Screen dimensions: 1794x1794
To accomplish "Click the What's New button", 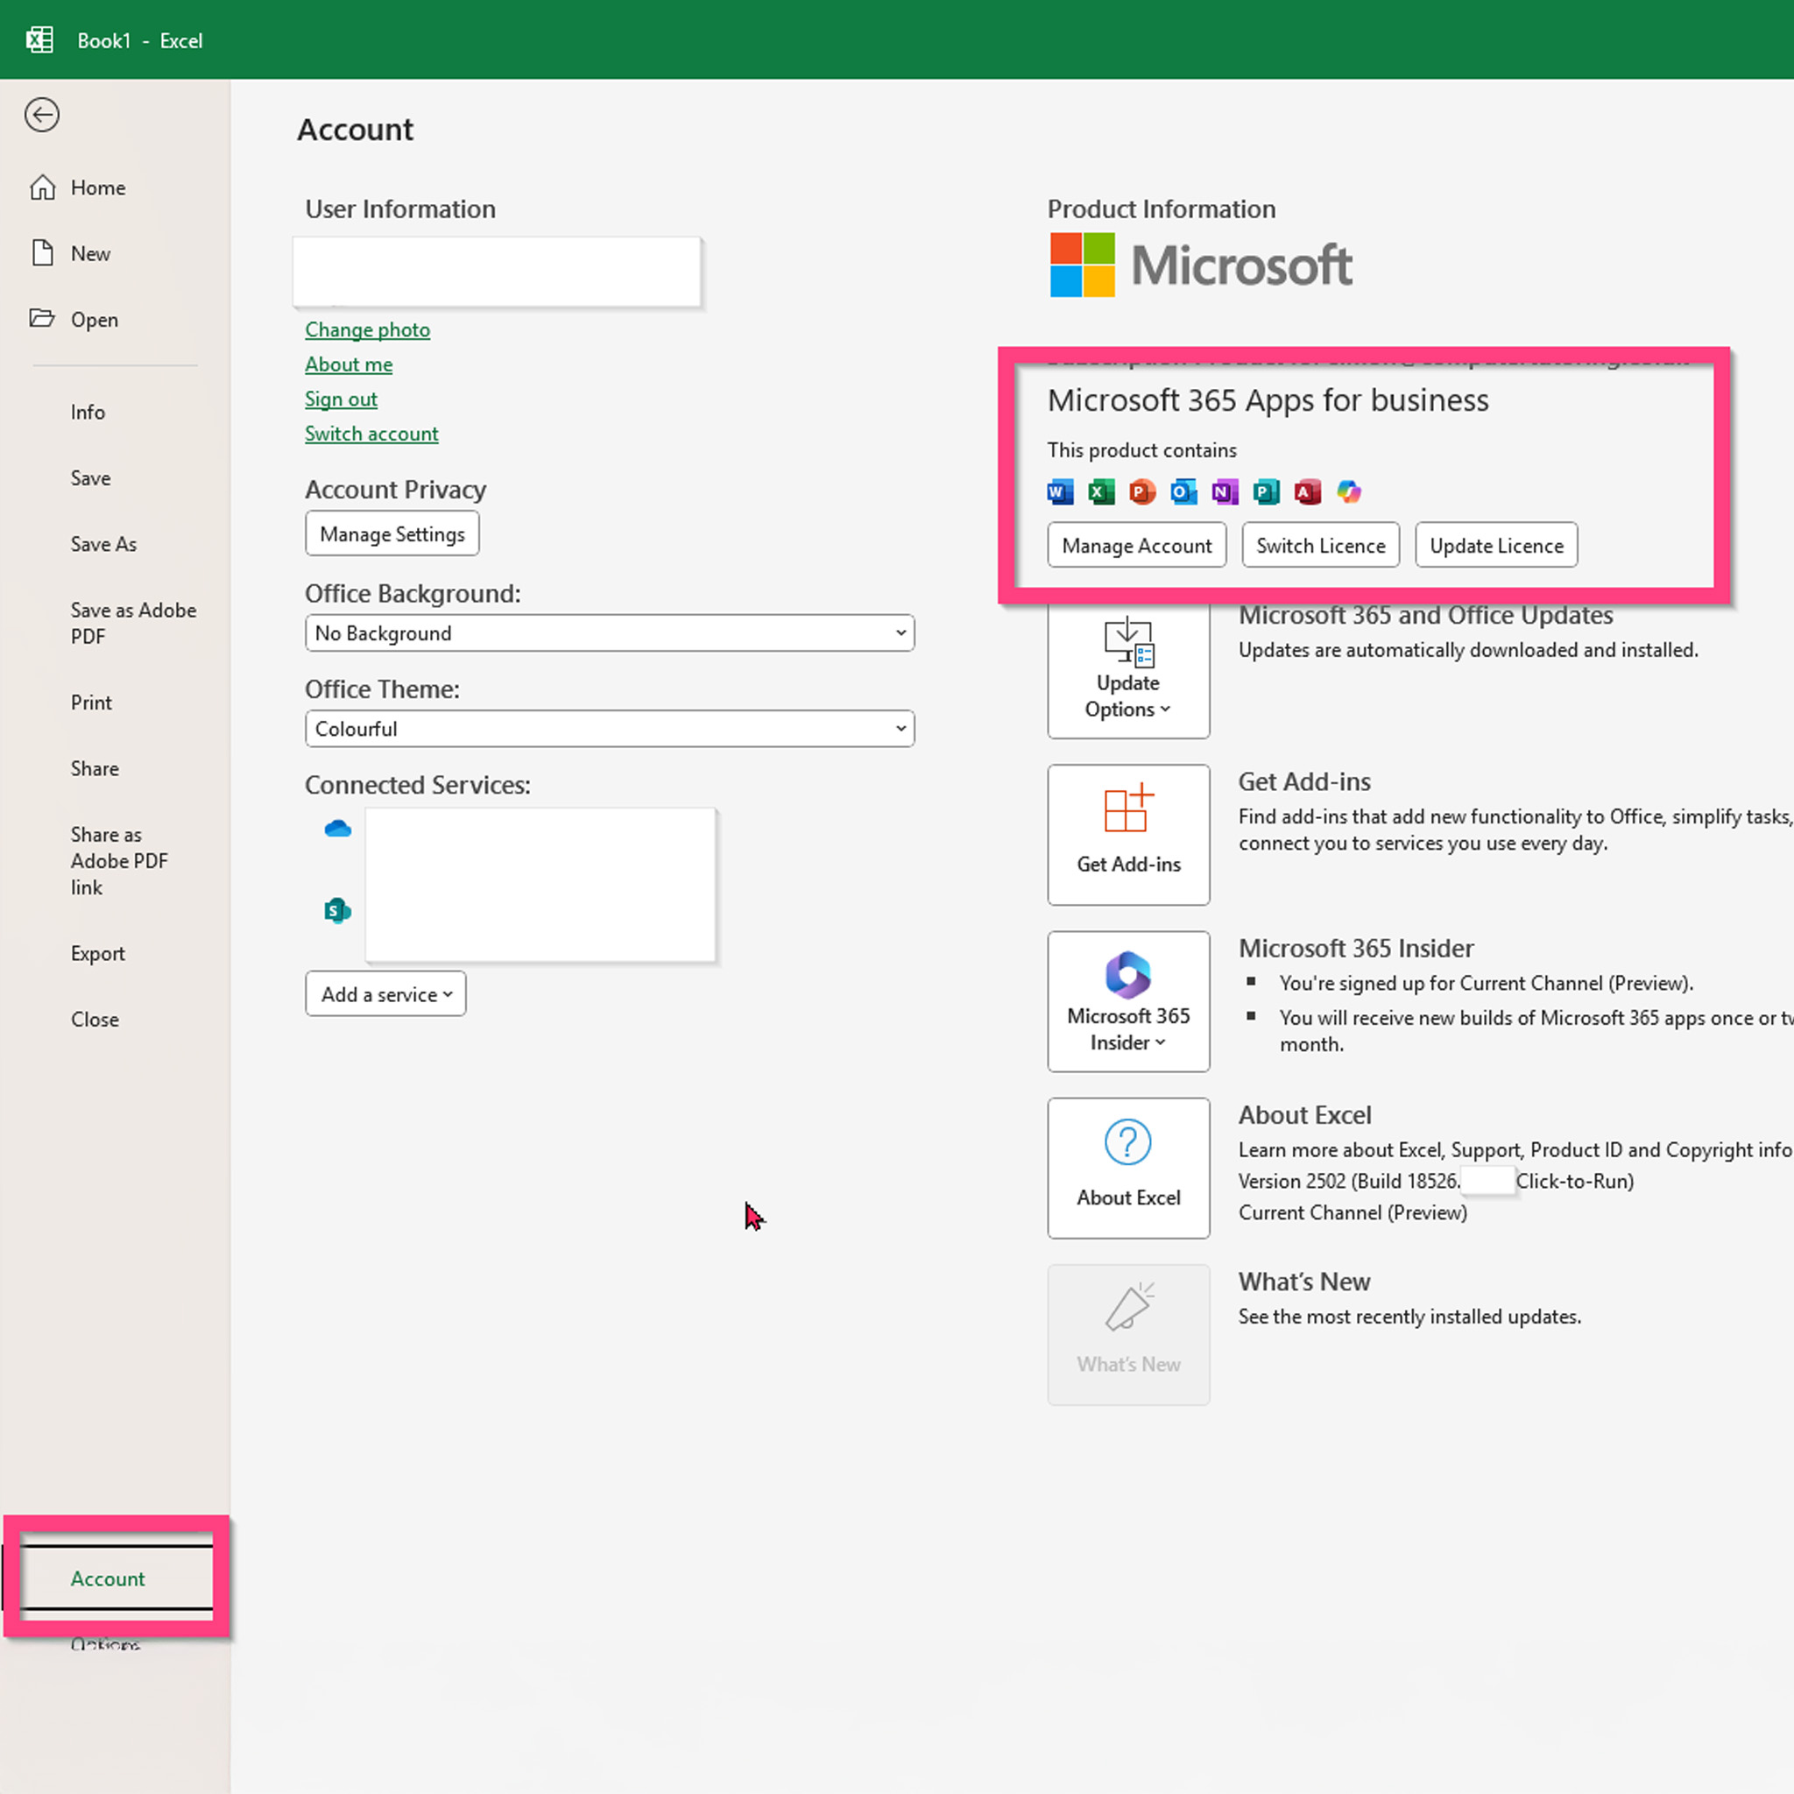I will (x=1128, y=1334).
